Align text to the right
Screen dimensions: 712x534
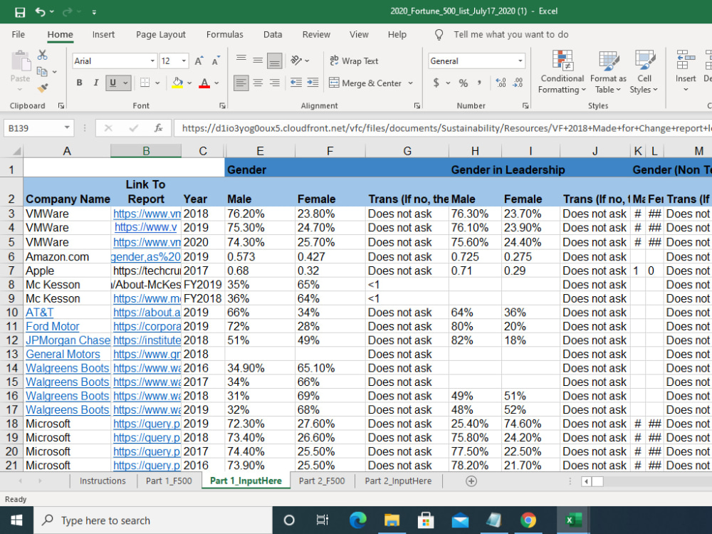coord(274,83)
